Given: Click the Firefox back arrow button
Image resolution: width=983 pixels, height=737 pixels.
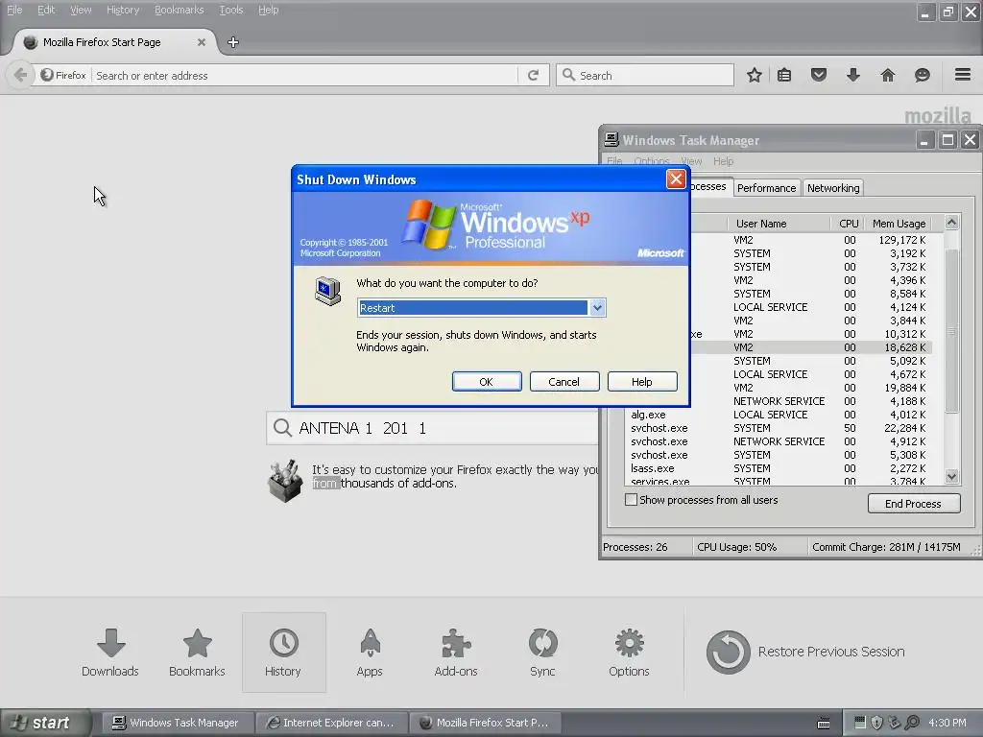Looking at the screenshot, I should click(20, 75).
